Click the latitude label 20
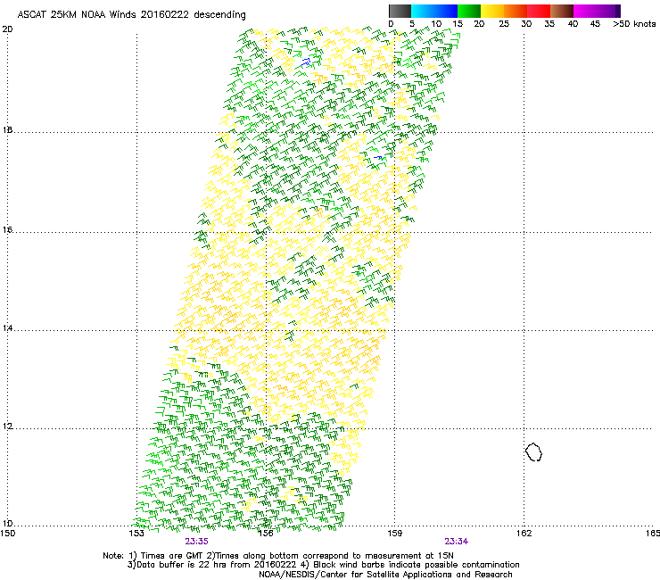660x580 pixels. pyautogui.click(x=7, y=29)
